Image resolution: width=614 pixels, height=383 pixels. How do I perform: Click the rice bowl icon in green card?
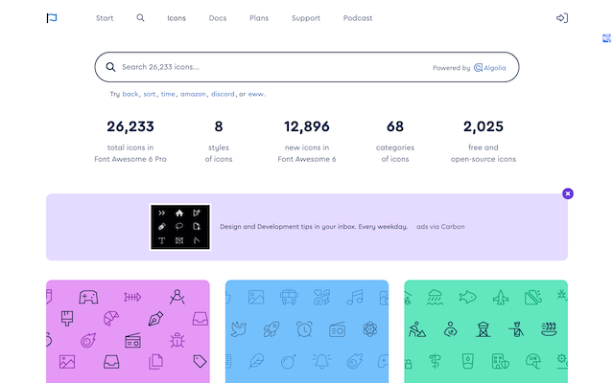549,329
